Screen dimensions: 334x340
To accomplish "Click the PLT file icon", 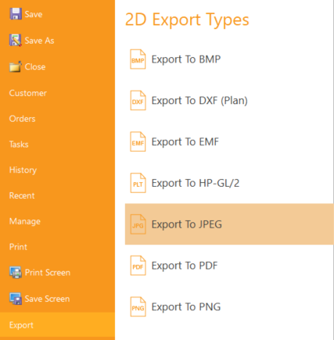I will pos(138,183).
